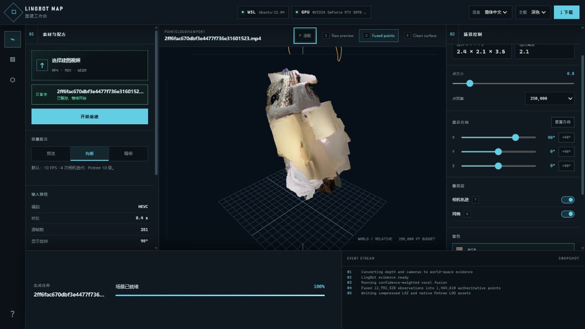Image resolution: width=585 pixels, height=329 pixels.
Task: Add +90° to Z rotation
Action: click(x=566, y=166)
